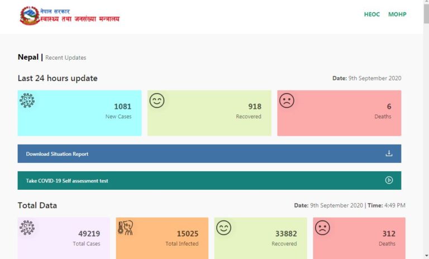
Task: Click the Nepal Government emblem logo
Action: click(30, 16)
